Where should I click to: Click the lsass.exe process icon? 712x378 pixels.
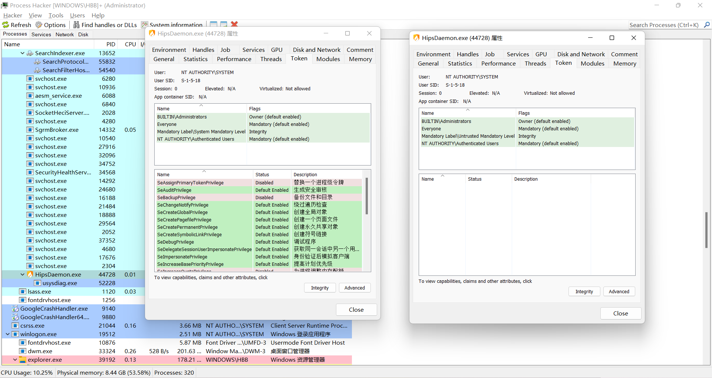(23, 292)
